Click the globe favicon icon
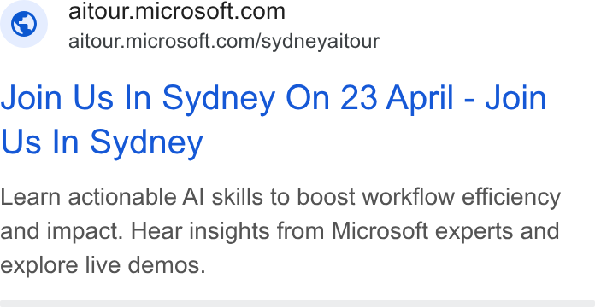Viewport: 595px width, 307px height. 24,24
